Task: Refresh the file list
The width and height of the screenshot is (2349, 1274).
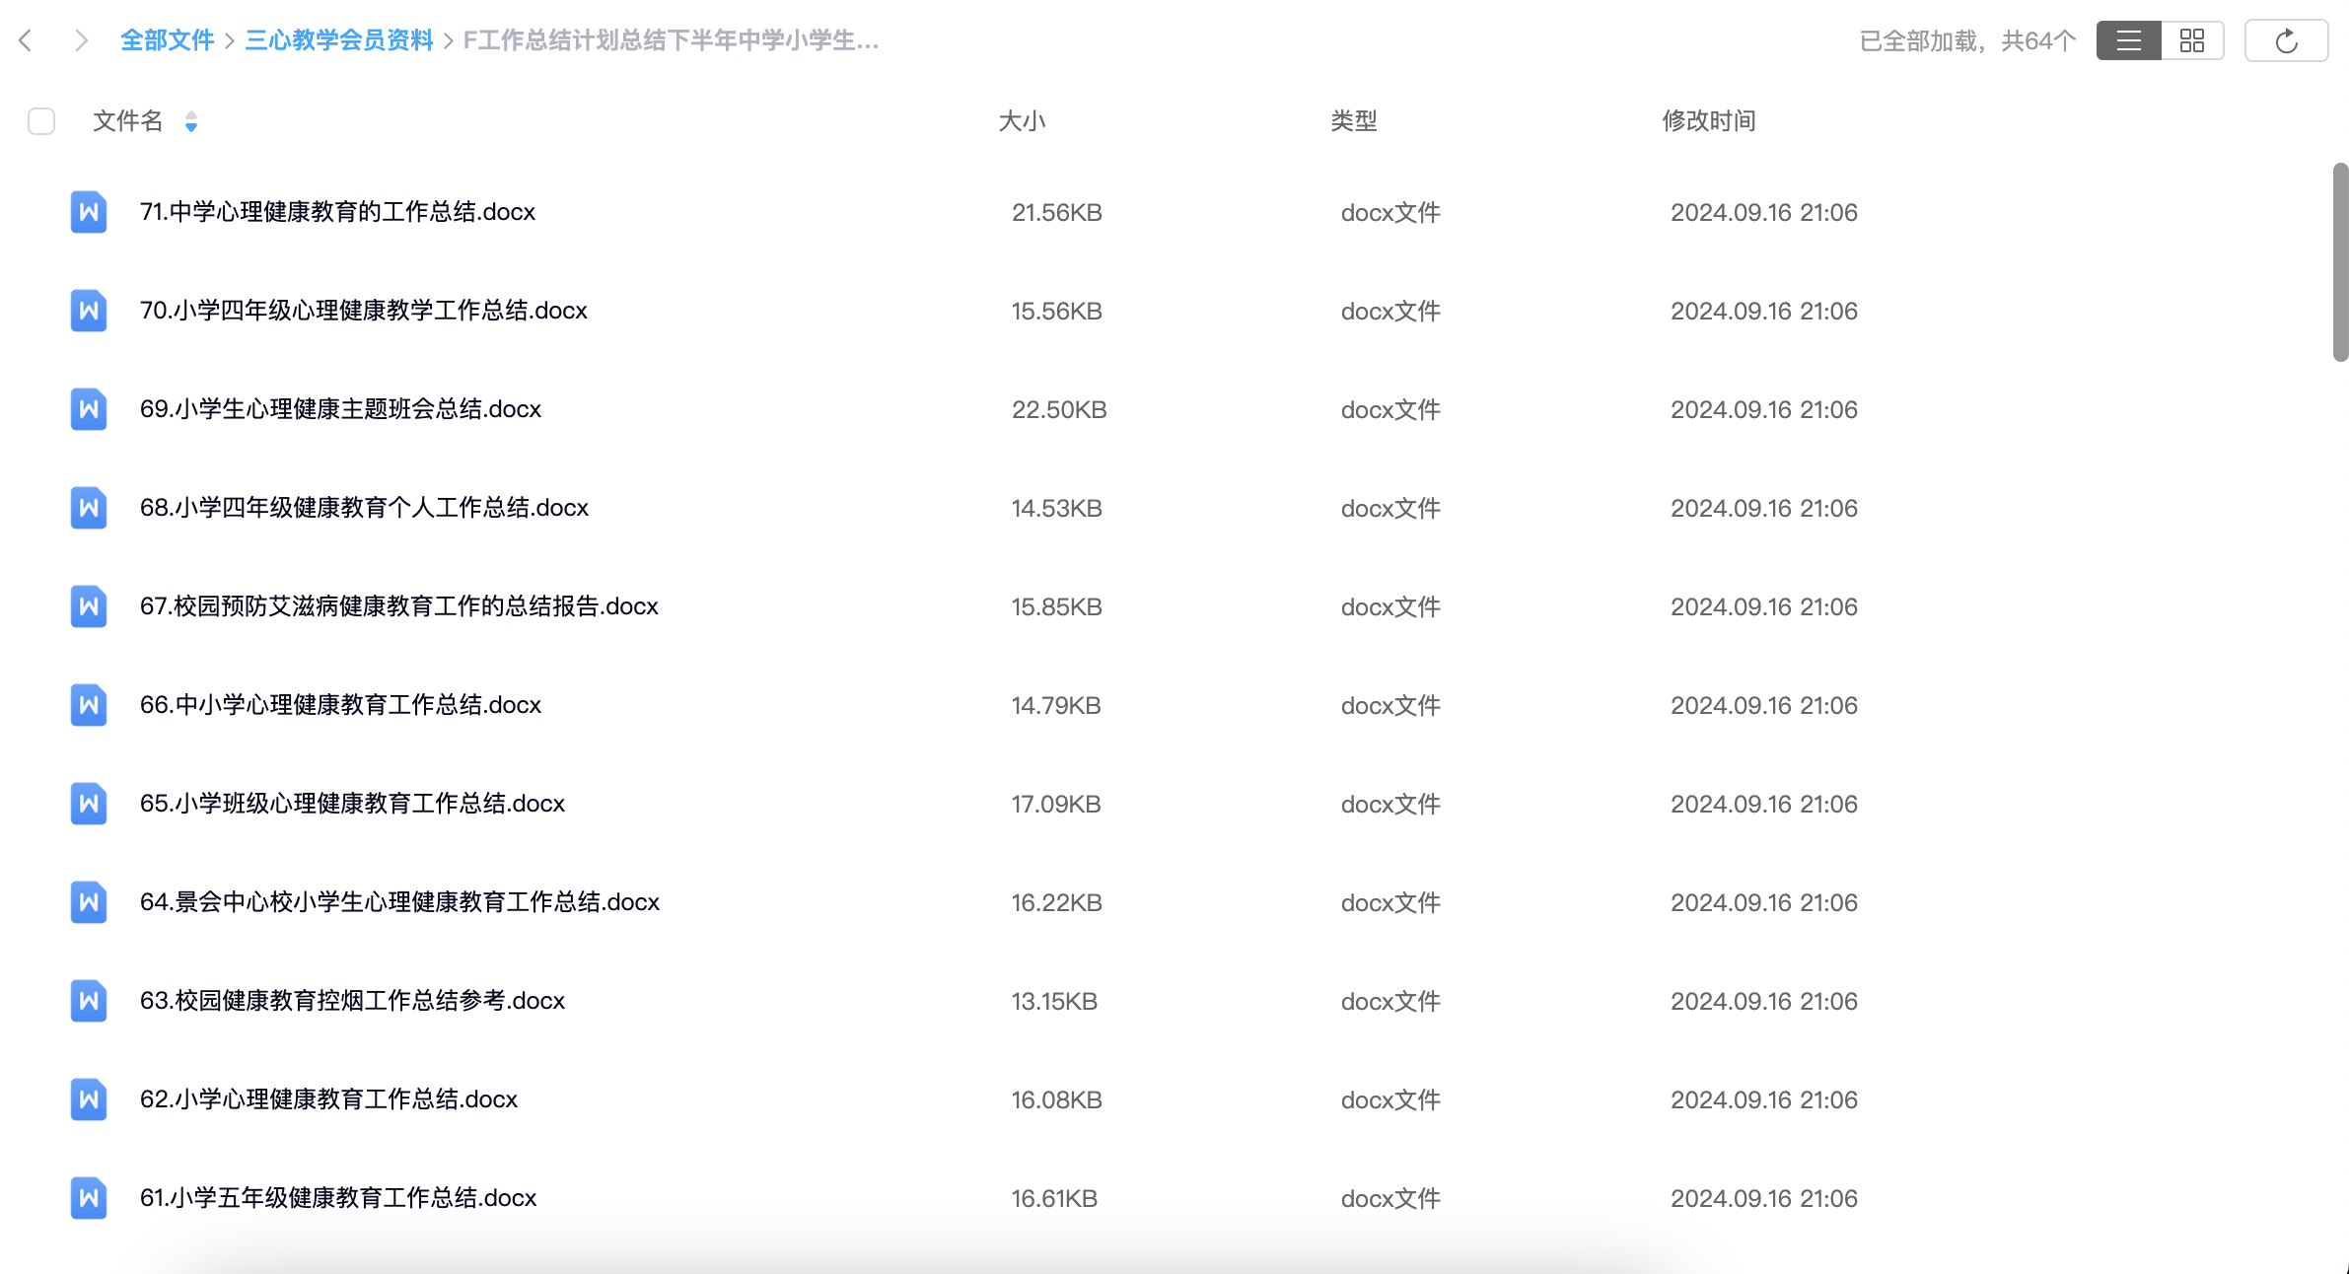Action: coord(2286,40)
